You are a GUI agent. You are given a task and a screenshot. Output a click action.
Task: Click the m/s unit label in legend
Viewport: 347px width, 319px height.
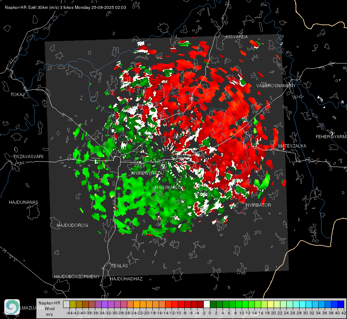pyautogui.click(x=49, y=314)
